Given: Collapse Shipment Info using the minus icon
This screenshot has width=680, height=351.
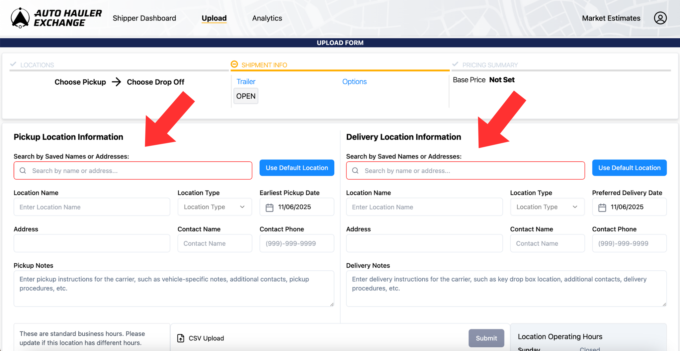Looking at the screenshot, I should [x=234, y=64].
